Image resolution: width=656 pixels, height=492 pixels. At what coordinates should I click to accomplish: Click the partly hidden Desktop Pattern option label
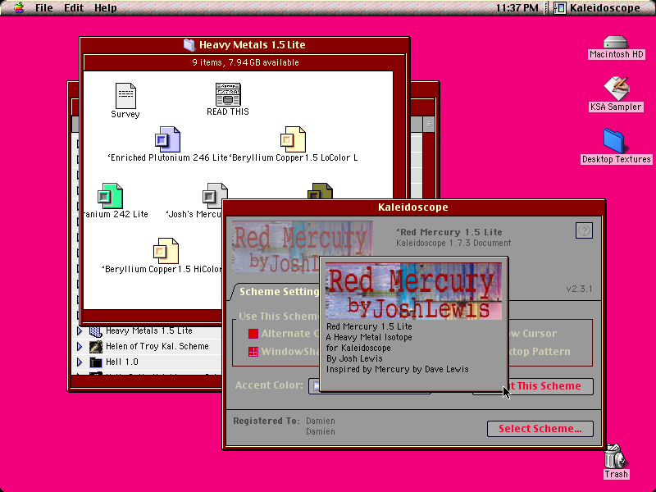[540, 352]
